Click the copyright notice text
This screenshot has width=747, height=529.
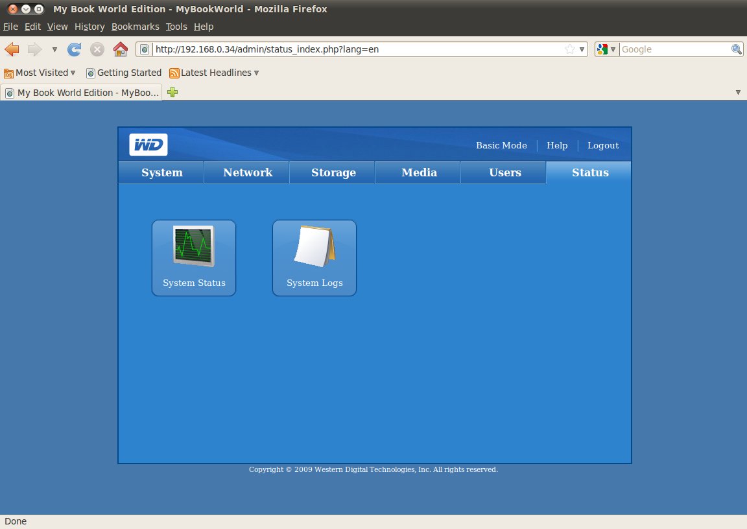click(x=373, y=469)
